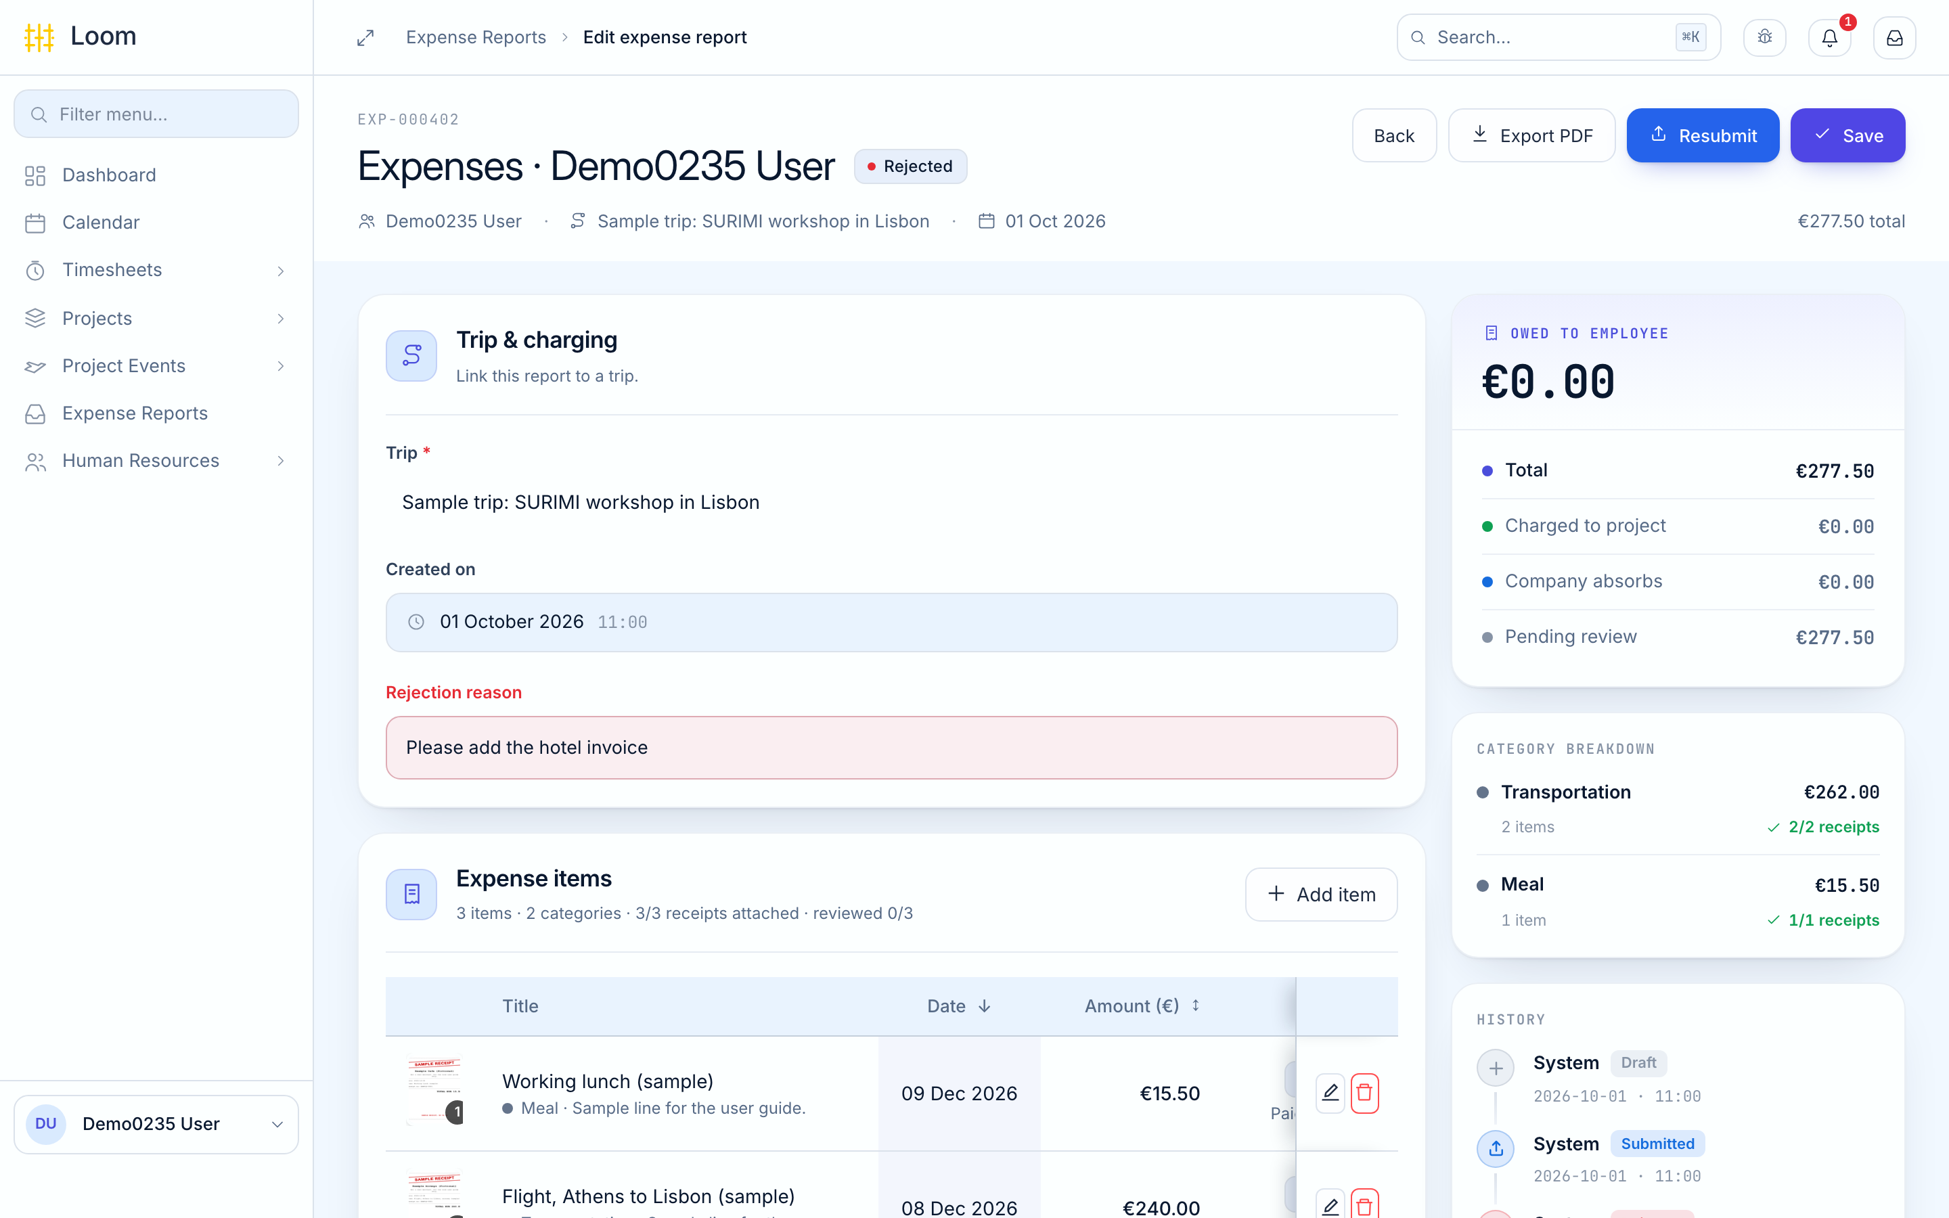The height and width of the screenshot is (1218, 1949).
Task: Focus the top Search field
Action: coord(1559,37)
